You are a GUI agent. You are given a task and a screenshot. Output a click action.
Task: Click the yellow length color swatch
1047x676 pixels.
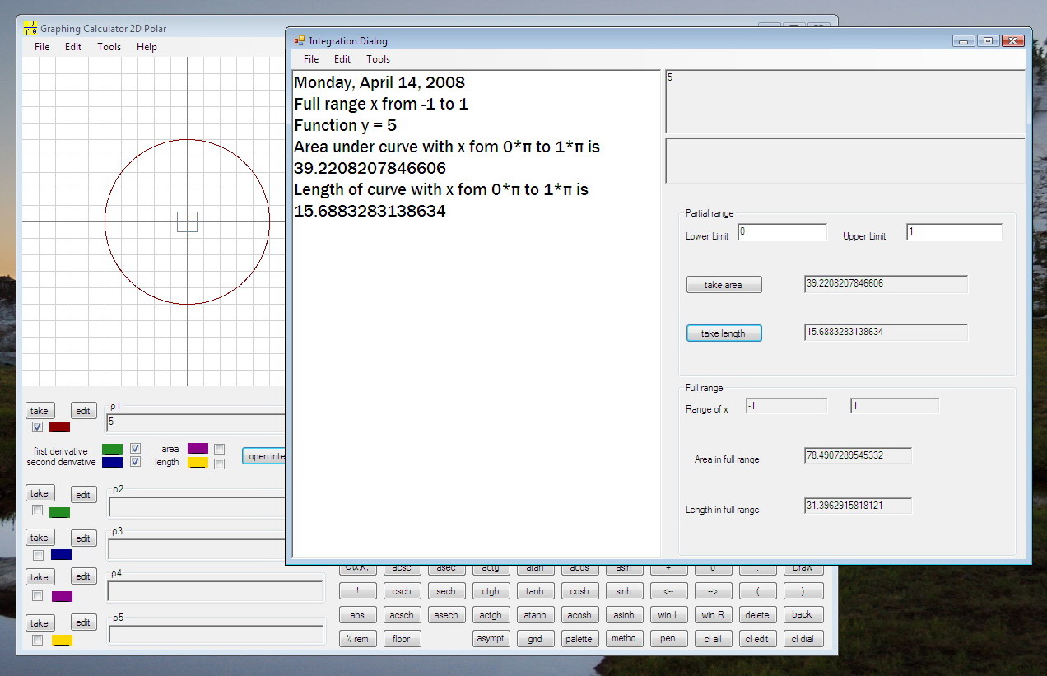(x=198, y=462)
